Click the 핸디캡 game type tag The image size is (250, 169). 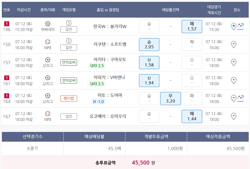[69, 98]
